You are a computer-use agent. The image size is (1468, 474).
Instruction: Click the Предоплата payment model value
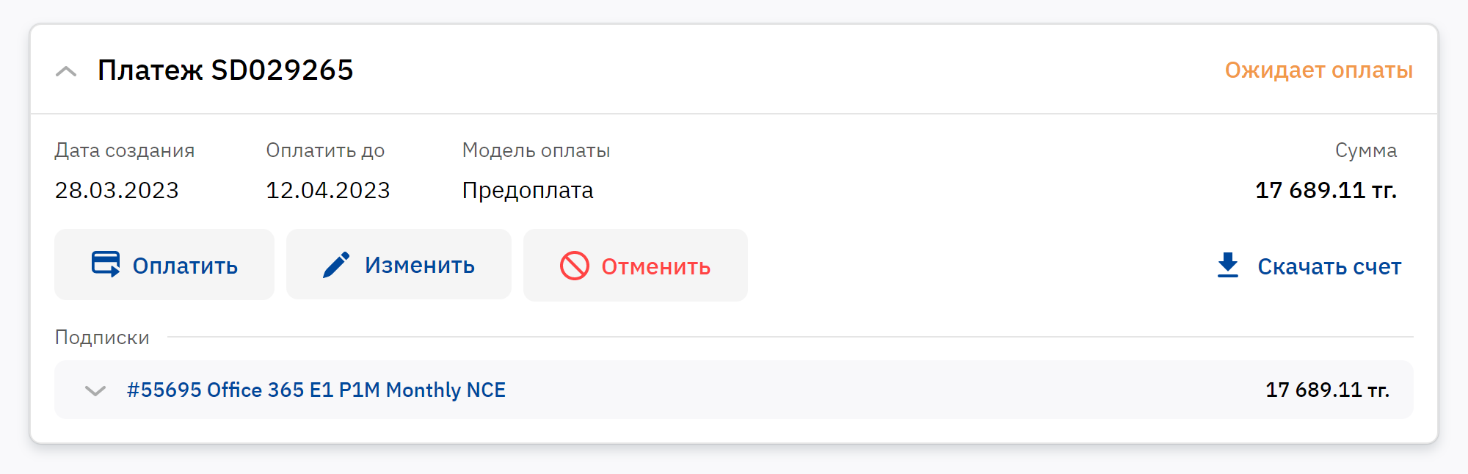tap(527, 191)
